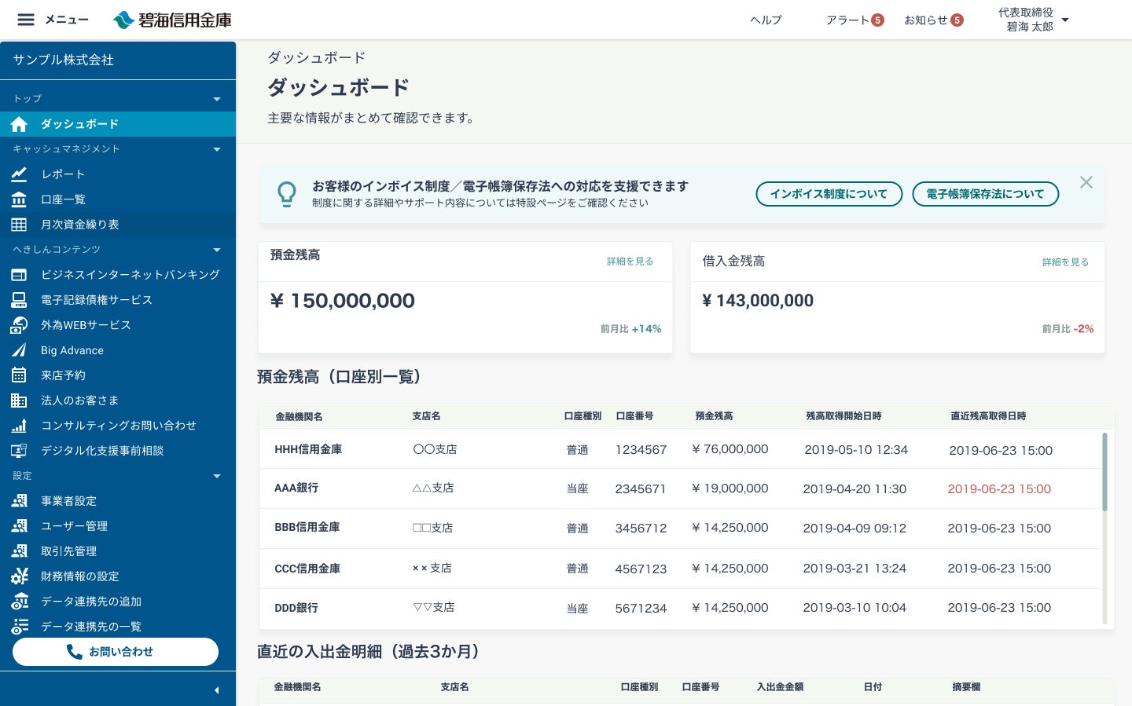Click the インボイス制度について button

click(828, 194)
